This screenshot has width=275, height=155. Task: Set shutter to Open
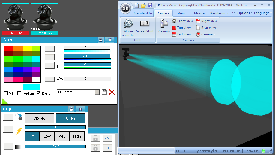[70, 118]
